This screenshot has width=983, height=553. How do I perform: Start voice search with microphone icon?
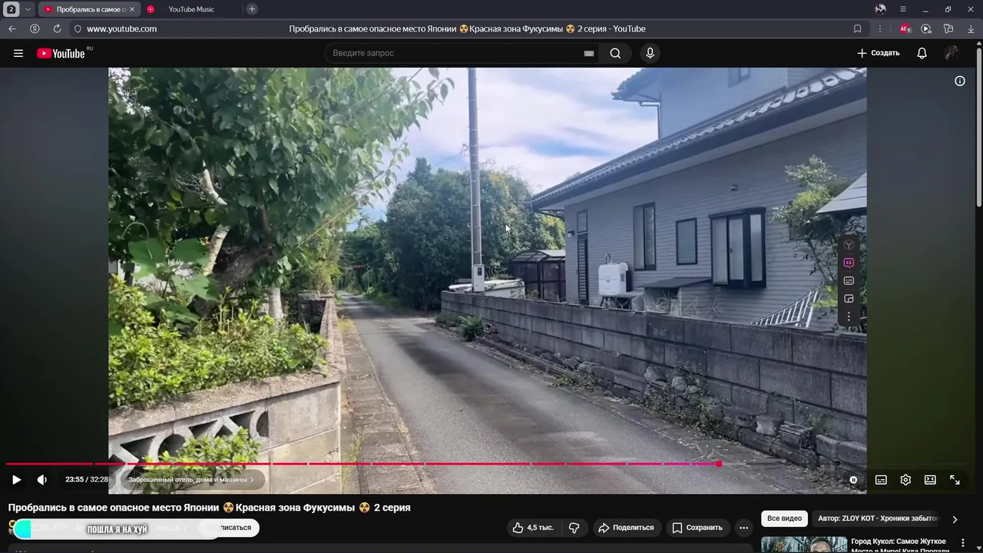tap(650, 53)
